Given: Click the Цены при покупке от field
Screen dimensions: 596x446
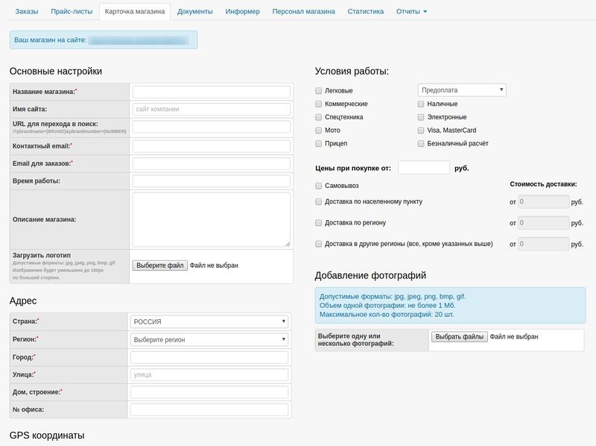Looking at the screenshot, I should 424,168.
